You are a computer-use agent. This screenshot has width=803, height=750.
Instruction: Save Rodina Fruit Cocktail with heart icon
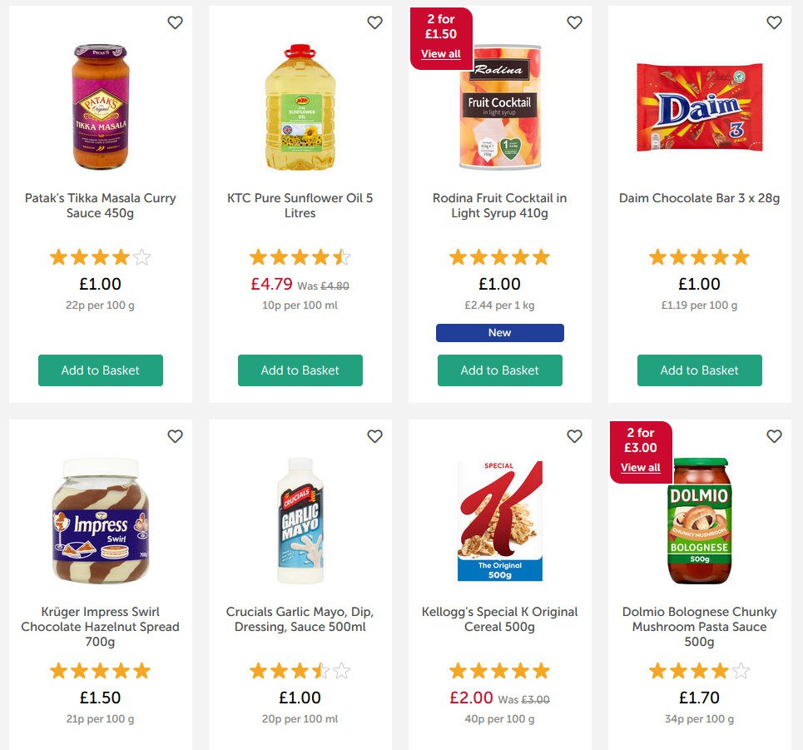[574, 22]
